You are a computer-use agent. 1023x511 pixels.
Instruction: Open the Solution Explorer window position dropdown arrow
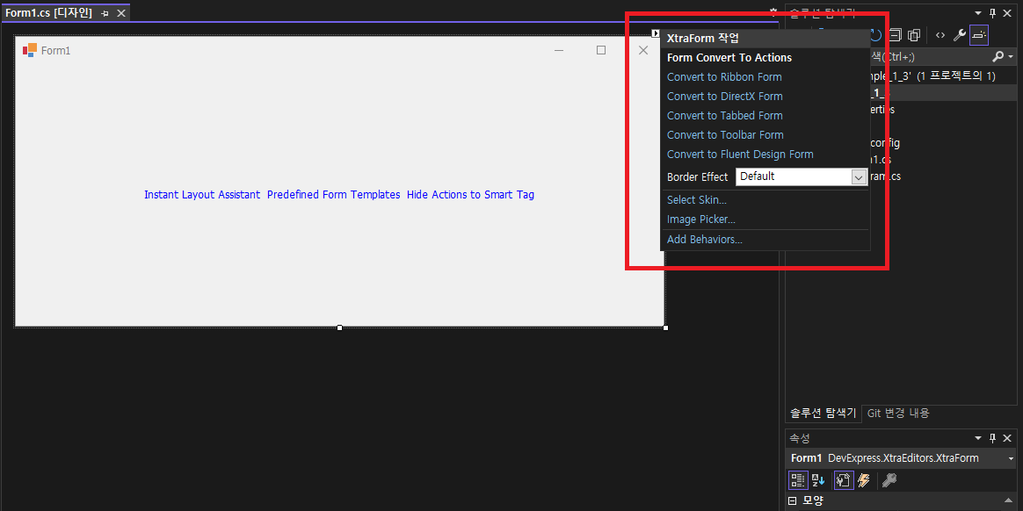(978, 12)
